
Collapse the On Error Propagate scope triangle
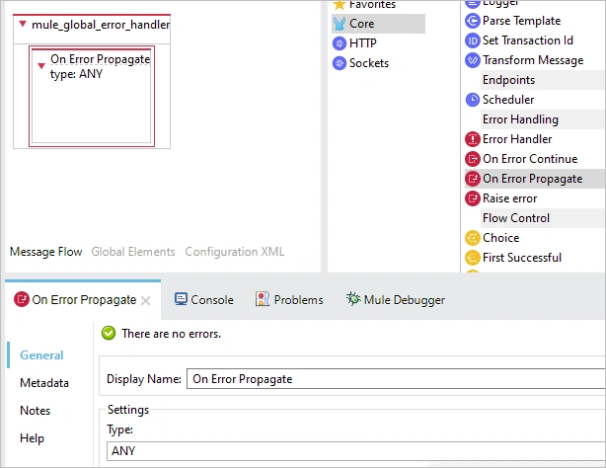(41, 66)
